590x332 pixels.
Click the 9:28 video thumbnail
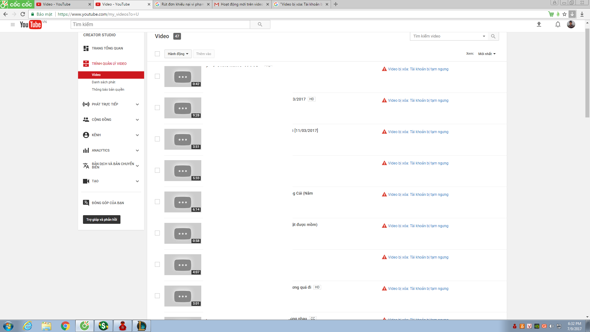183,108
